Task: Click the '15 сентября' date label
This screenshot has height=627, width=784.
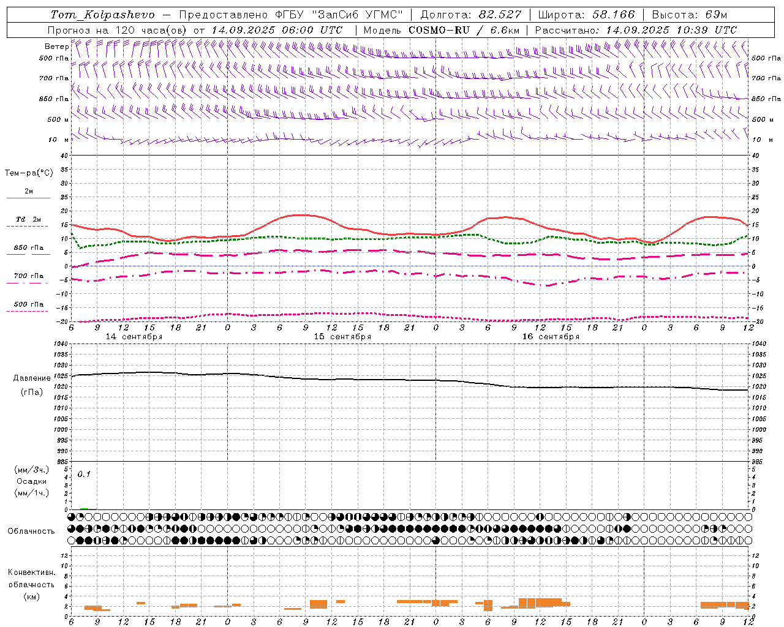Action: pos(342,337)
